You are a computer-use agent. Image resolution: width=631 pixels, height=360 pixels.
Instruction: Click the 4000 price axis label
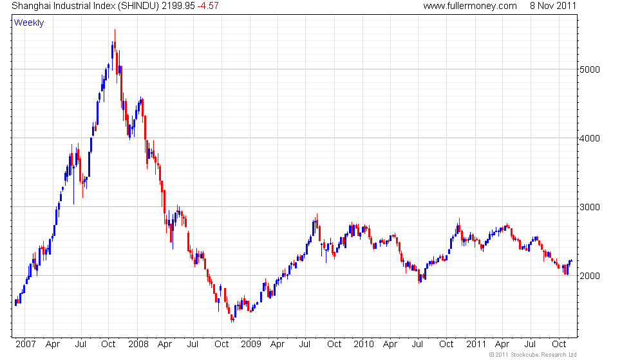tap(590, 138)
